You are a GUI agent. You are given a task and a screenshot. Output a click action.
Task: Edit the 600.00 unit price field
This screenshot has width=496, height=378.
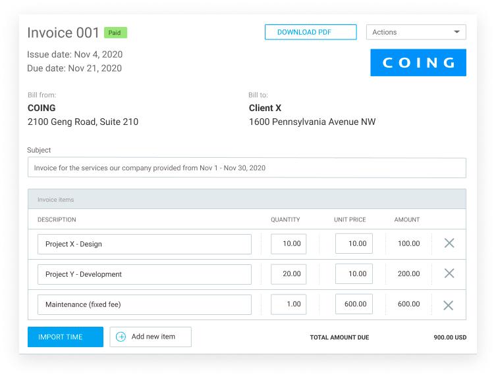click(x=354, y=304)
